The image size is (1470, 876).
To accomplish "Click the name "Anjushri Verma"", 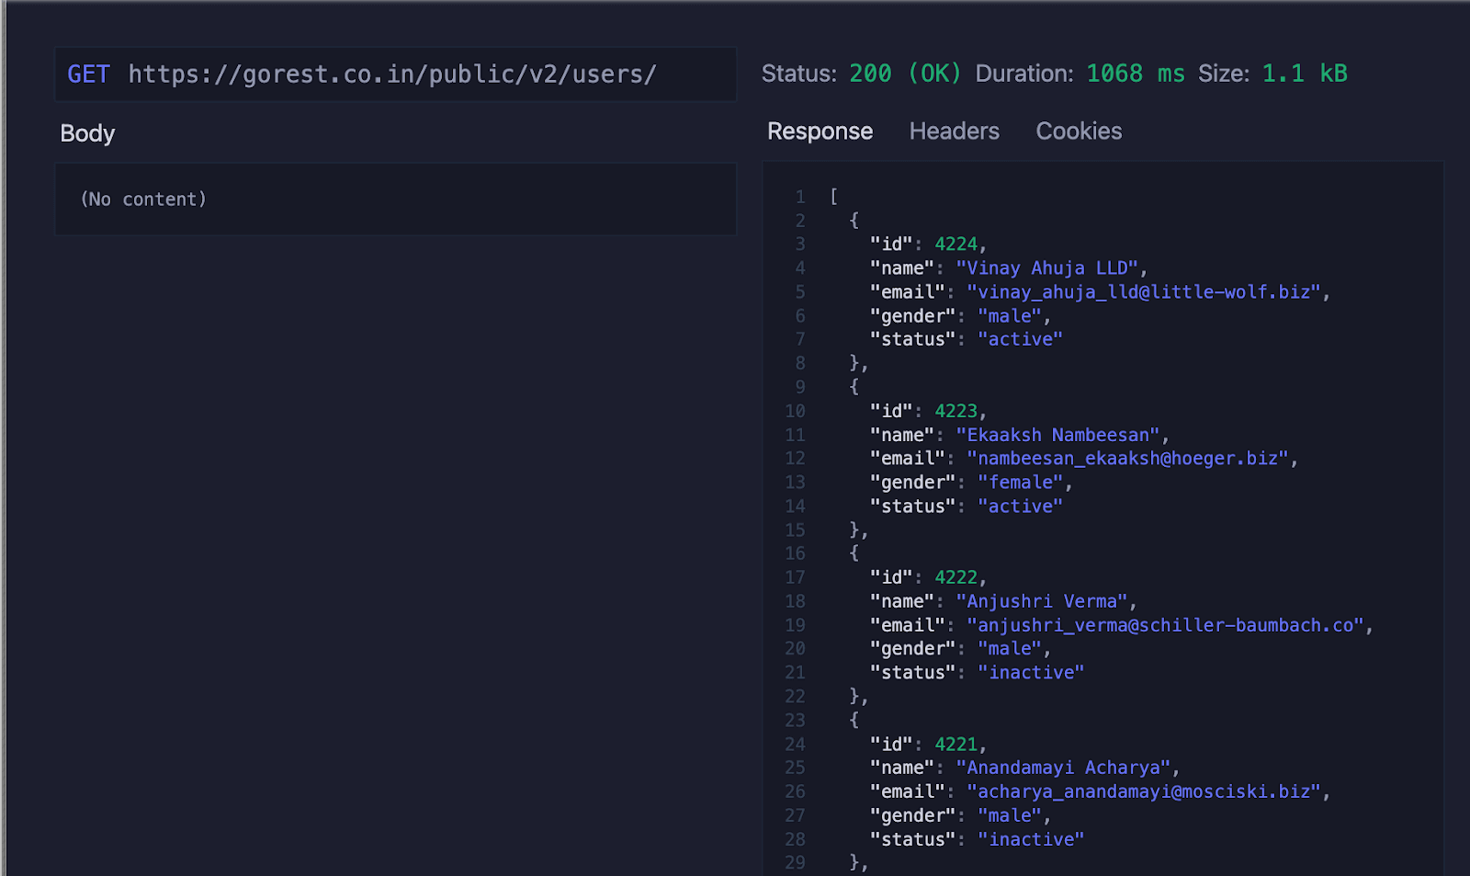I will pyautogui.click(x=1041, y=601).
